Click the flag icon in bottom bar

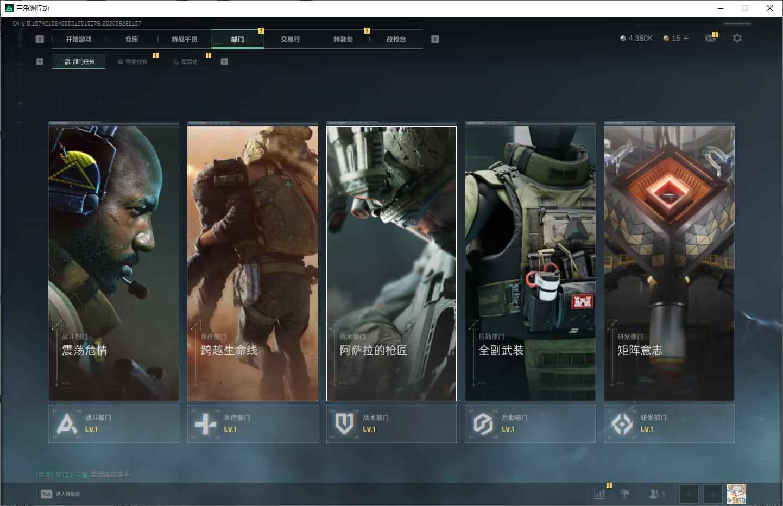click(625, 494)
